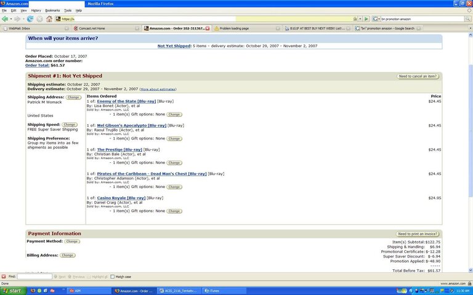Image resolution: width=473 pixels, height=295 pixels.
Task: Switch to the Google Search tab
Action: point(387,28)
